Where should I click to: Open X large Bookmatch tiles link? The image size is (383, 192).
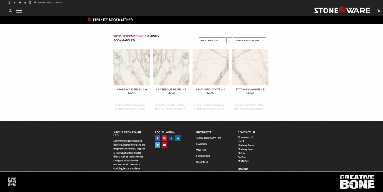pos(209,138)
